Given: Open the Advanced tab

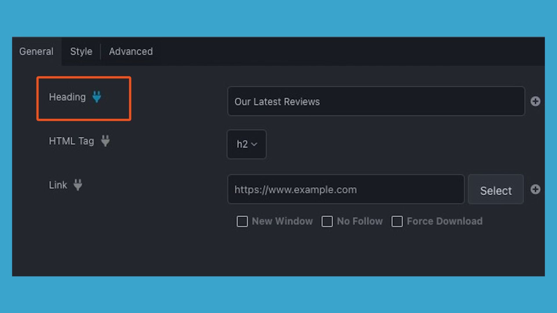Looking at the screenshot, I should pos(131,52).
